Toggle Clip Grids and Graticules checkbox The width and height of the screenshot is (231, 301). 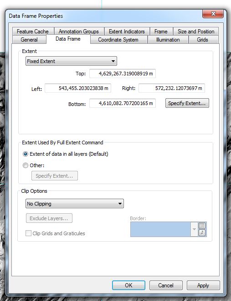pyautogui.click(x=28, y=233)
